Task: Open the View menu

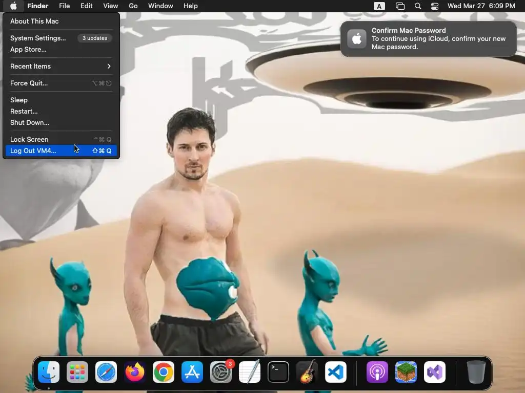Action: click(x=111, y=6)
